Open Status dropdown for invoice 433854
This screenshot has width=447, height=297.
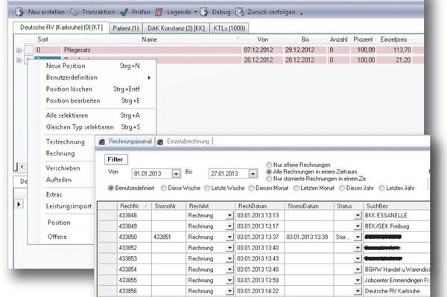[358, 269]
